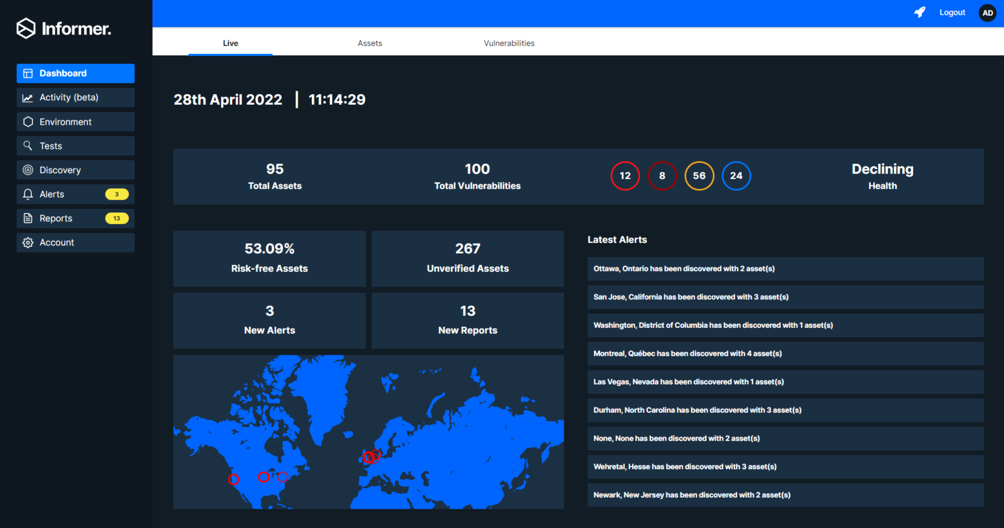Click the red circle showing 12

tap(625, 176)
